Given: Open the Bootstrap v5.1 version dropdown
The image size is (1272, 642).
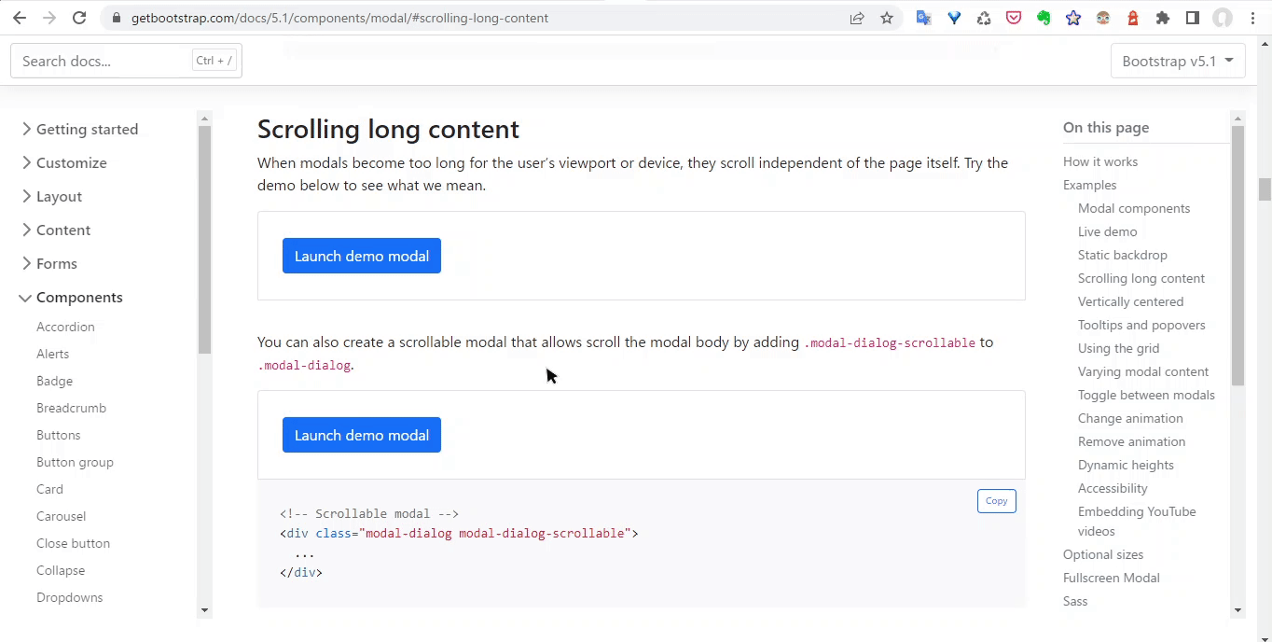Looking at the screenshot, I should 1178,61.
